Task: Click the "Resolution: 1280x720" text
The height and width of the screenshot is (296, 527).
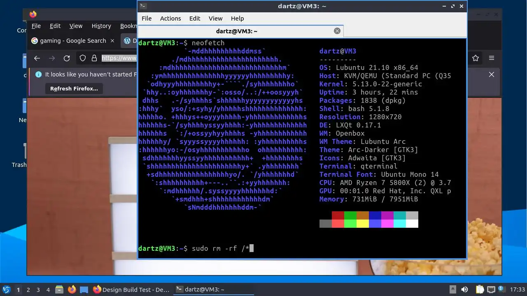Action: [x=361, y=117]
